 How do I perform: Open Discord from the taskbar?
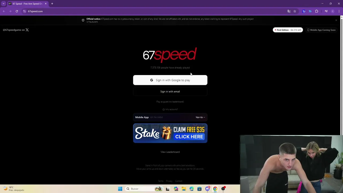tap(207, 189)
